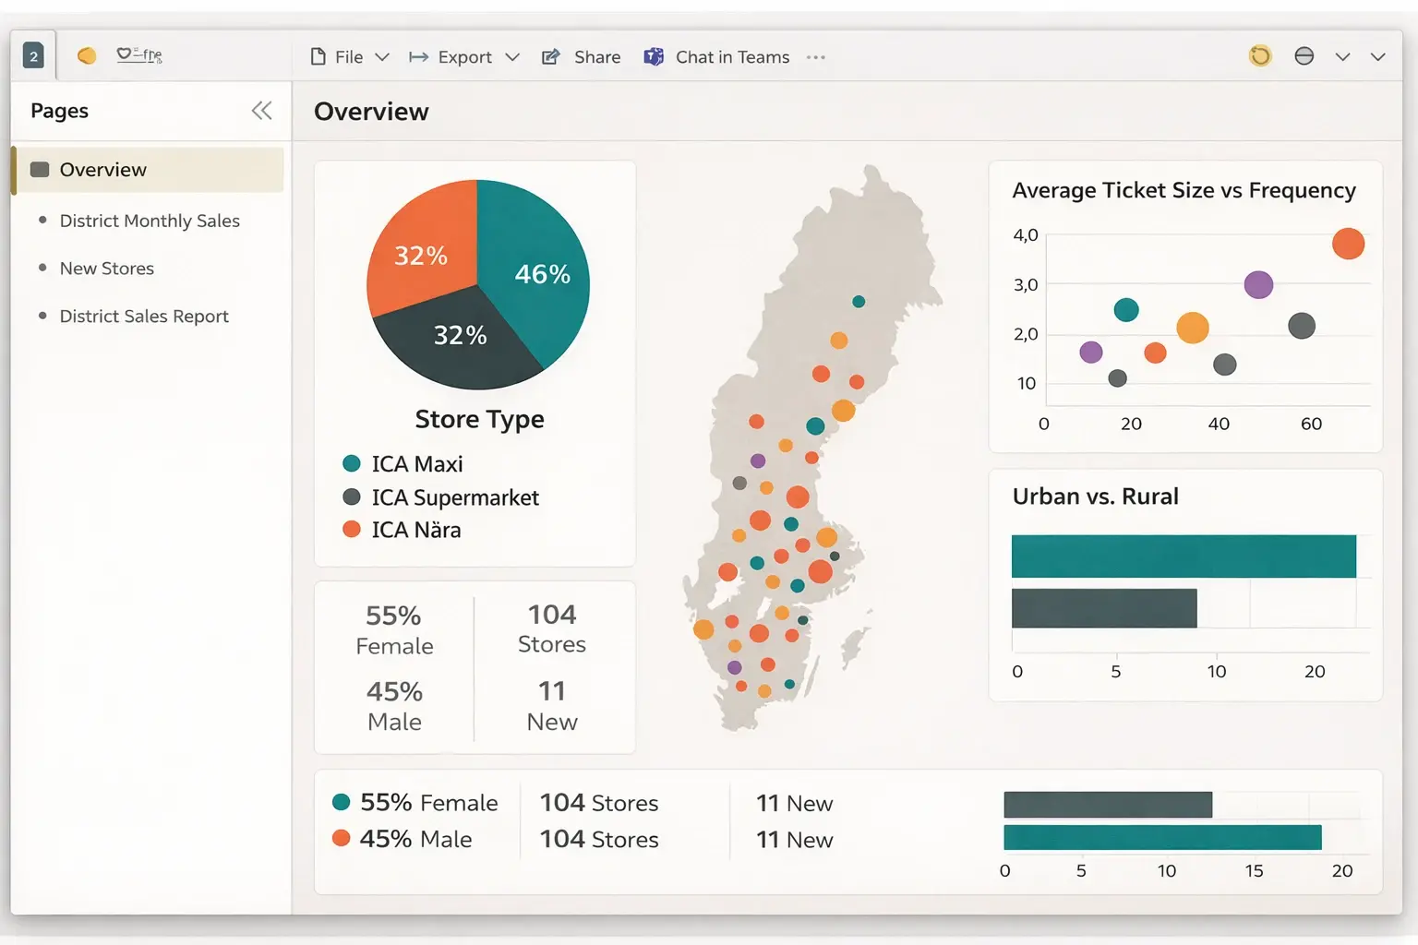
Task: Select the Overview page icon in the sidebar
Action: (40, 170)
